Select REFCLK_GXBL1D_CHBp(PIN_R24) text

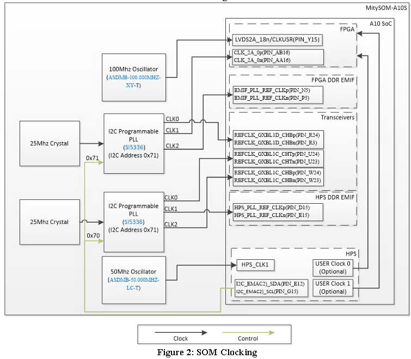pyautogui.click(x=277, y=135)
